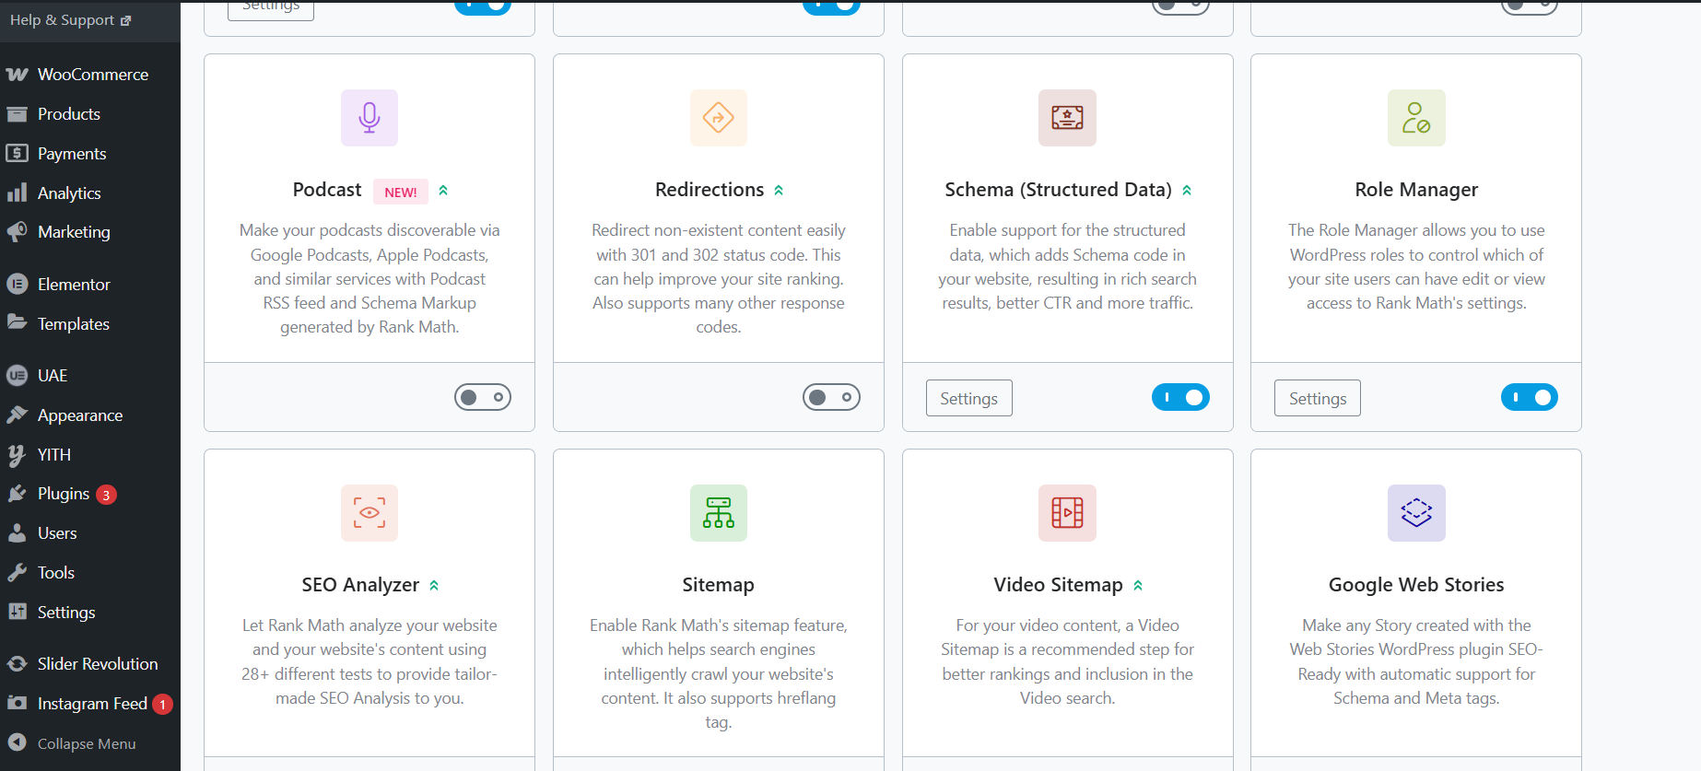The width and height of the screenshot is (1701, 771).
Task: Click the Role Manager user icon
Action: [1416, 118]
